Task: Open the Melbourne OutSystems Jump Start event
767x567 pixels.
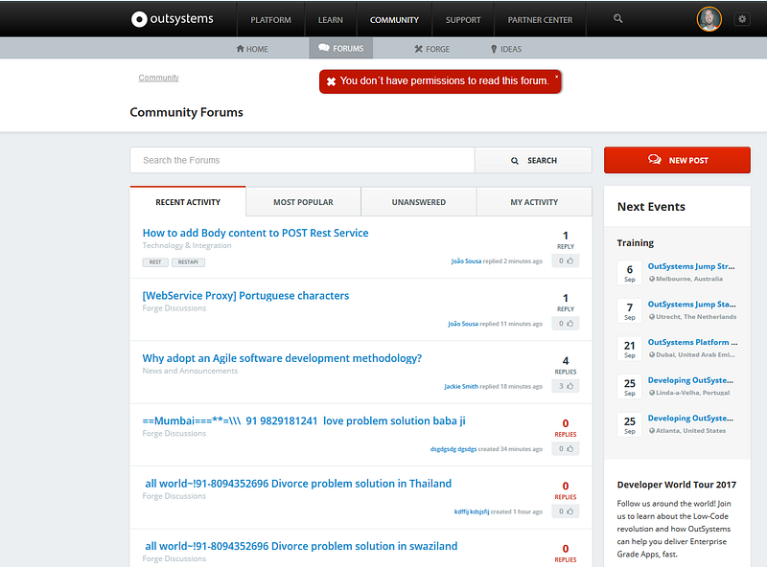Action: [x=691, y=266]
